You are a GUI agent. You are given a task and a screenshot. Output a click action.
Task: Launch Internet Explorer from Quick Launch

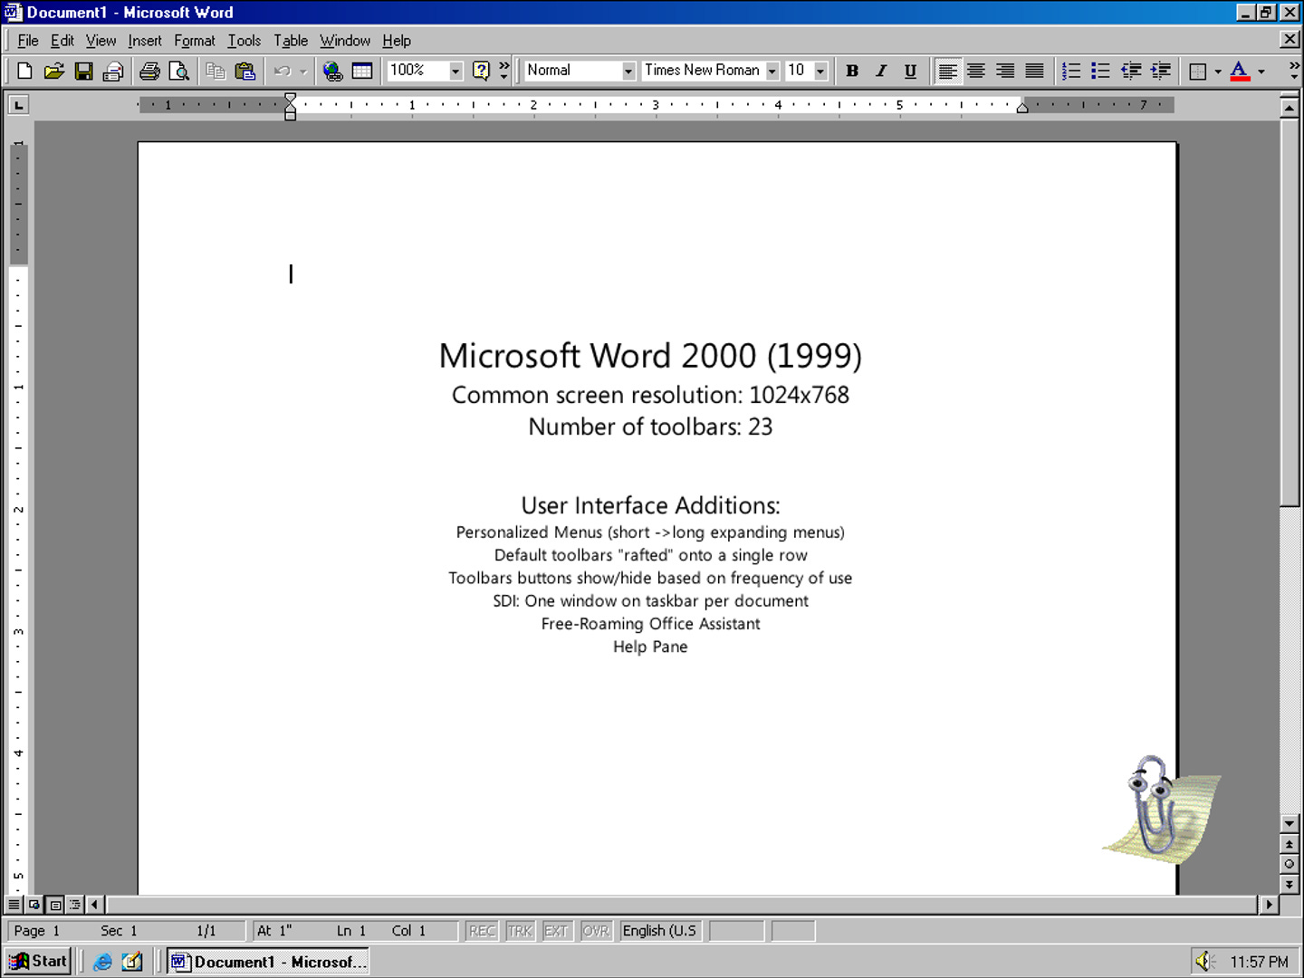[102, 962]
